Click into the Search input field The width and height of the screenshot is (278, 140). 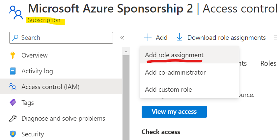(x=61, y=38)
